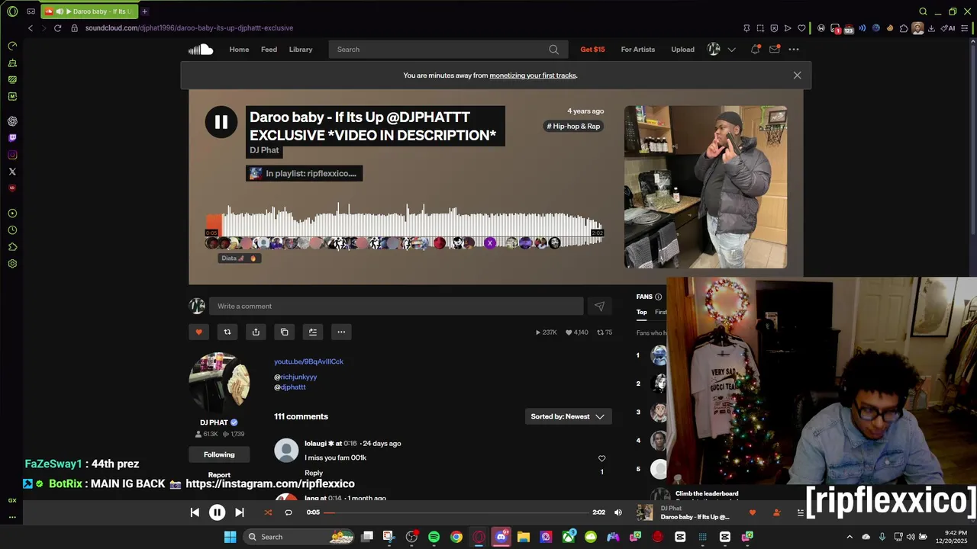Like lolaugi's comment with the heart

[601, 458]
